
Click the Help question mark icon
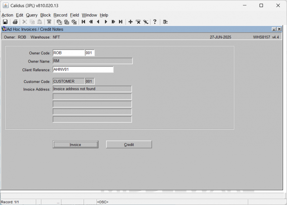[x=155, y=22]
